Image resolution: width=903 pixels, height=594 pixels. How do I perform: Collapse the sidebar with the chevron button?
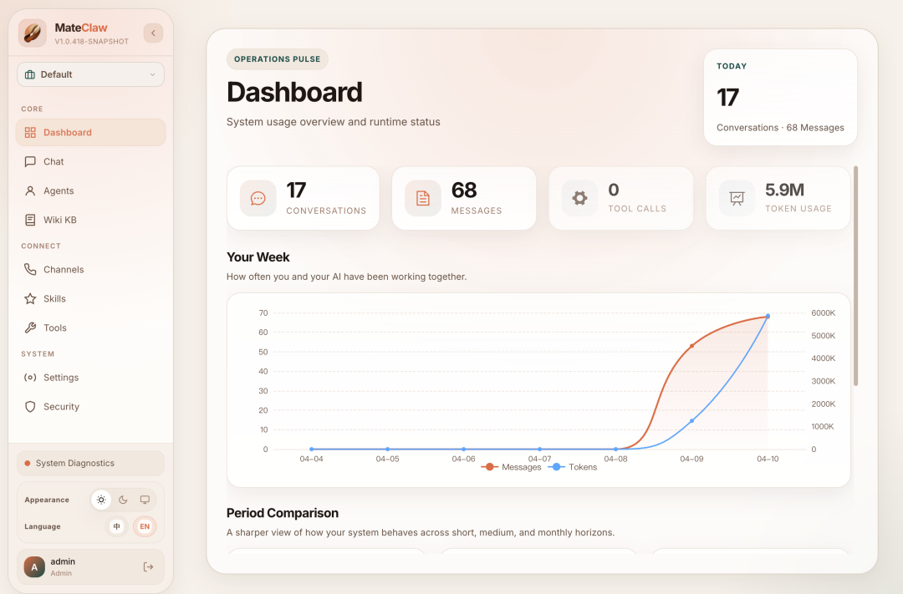pos(153,33)
